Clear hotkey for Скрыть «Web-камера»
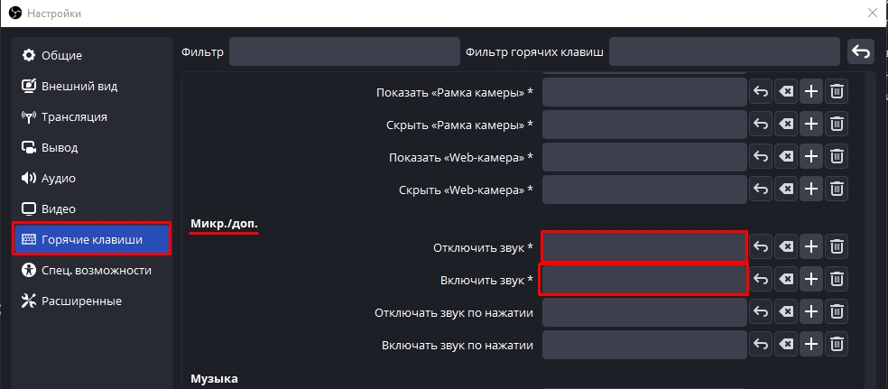 point(785,189)
